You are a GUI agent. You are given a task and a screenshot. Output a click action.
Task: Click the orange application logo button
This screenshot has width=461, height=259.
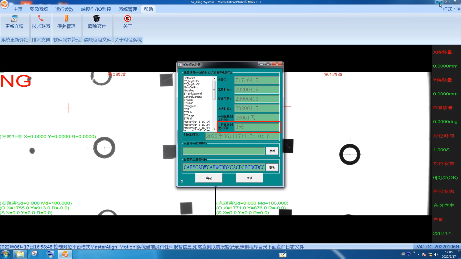tap(4, 4)
